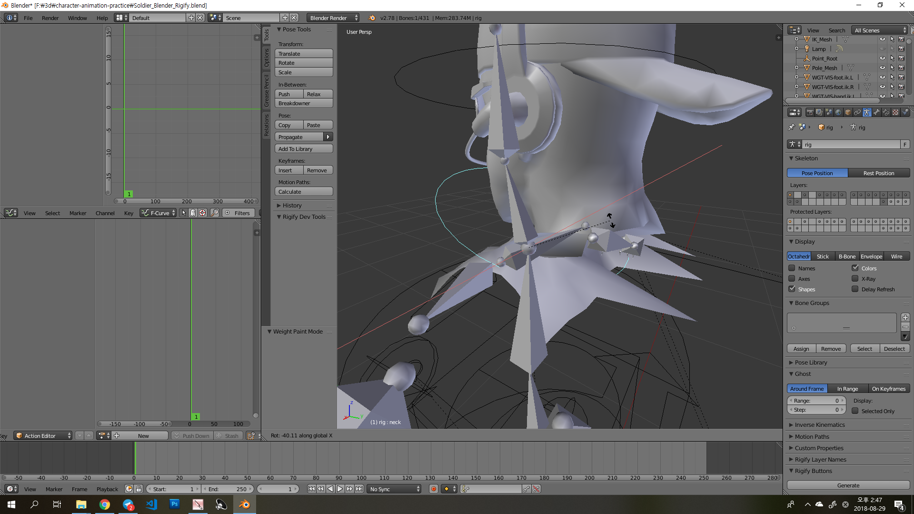Screen dimensions: 914x514
Task: Open the F-Curve mode dropdown
Action: 158,213
